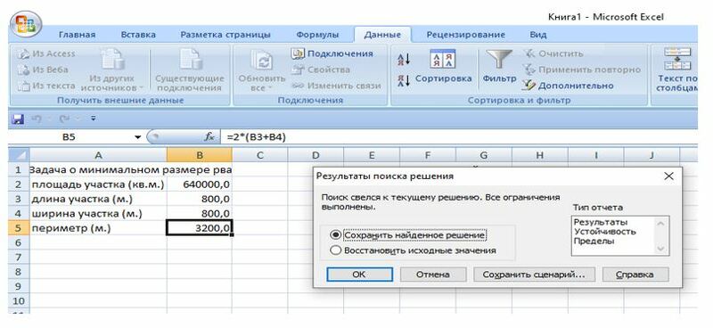This screenshot has height=328, width=713.
Task: Sort descending Я to A
Action: [x=404, y=81]
